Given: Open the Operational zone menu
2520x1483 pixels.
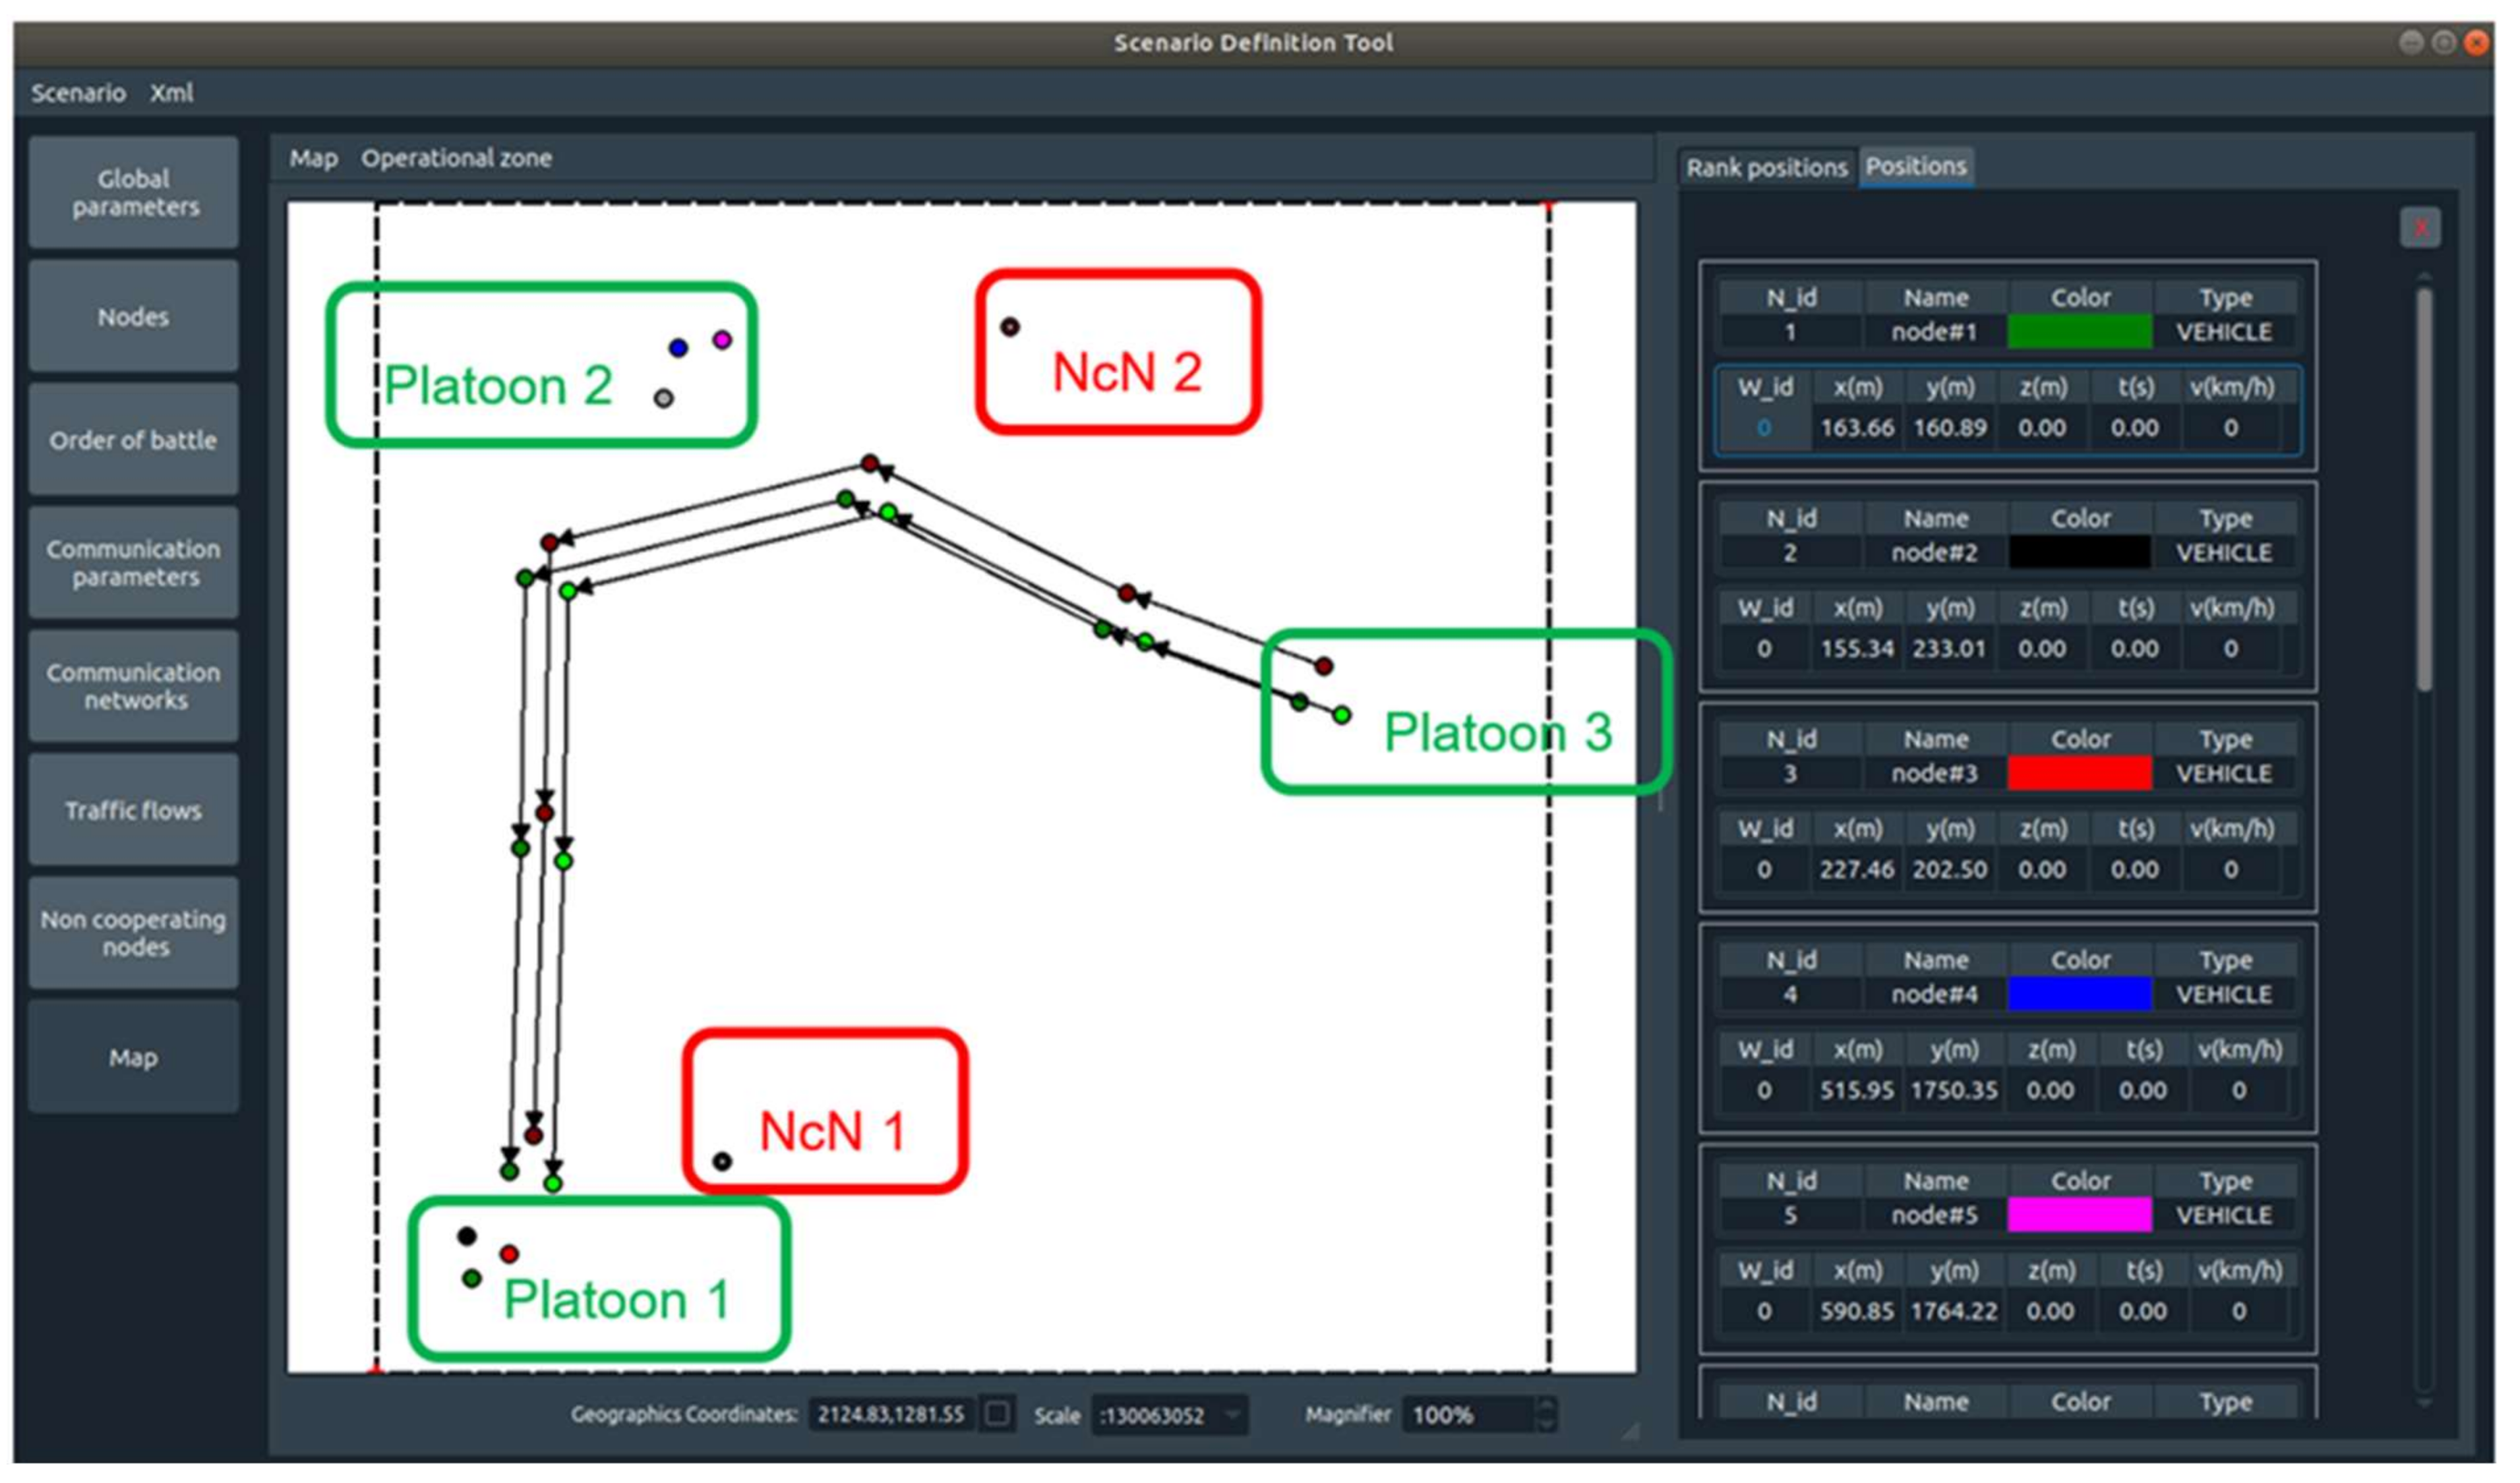Looking at the screenshot, I should pos(456,158).
